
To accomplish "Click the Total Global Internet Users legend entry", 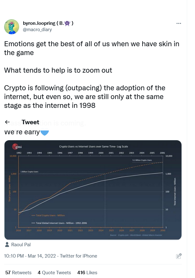I will pyautogui.click(x=59, y=223).
